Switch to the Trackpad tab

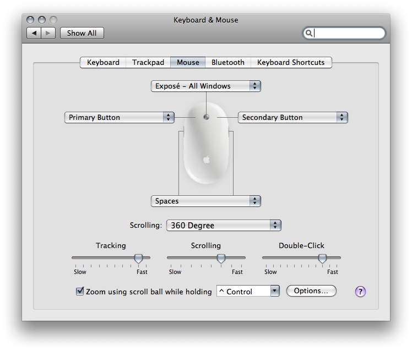[148, 63]
